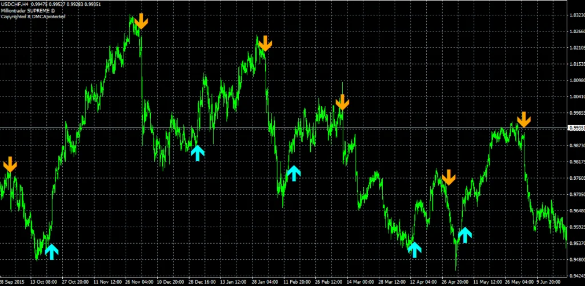Viewport: 585px width, 286px height.
Task: Click the 1.0323 price axis label
Action: 576,15
